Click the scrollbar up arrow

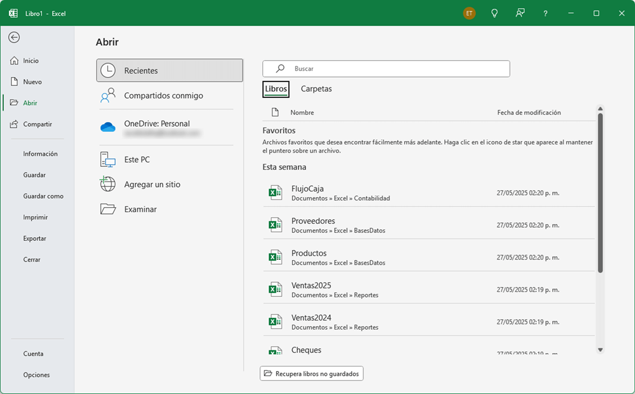click(x=600, y=108)
